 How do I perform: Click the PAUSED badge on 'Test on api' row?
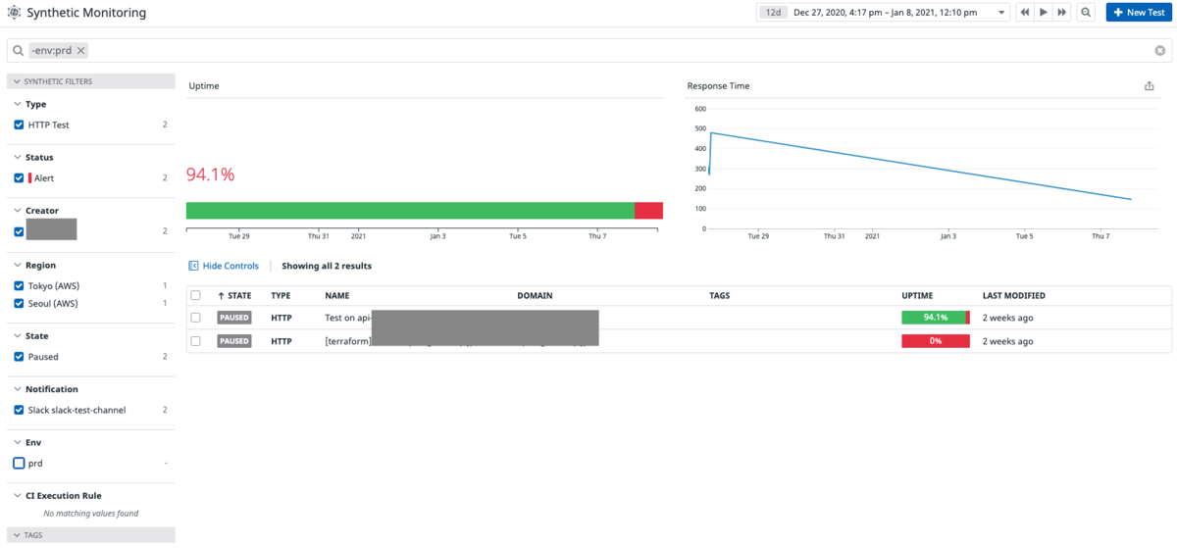pyautogui.click(x=234, y=318)
